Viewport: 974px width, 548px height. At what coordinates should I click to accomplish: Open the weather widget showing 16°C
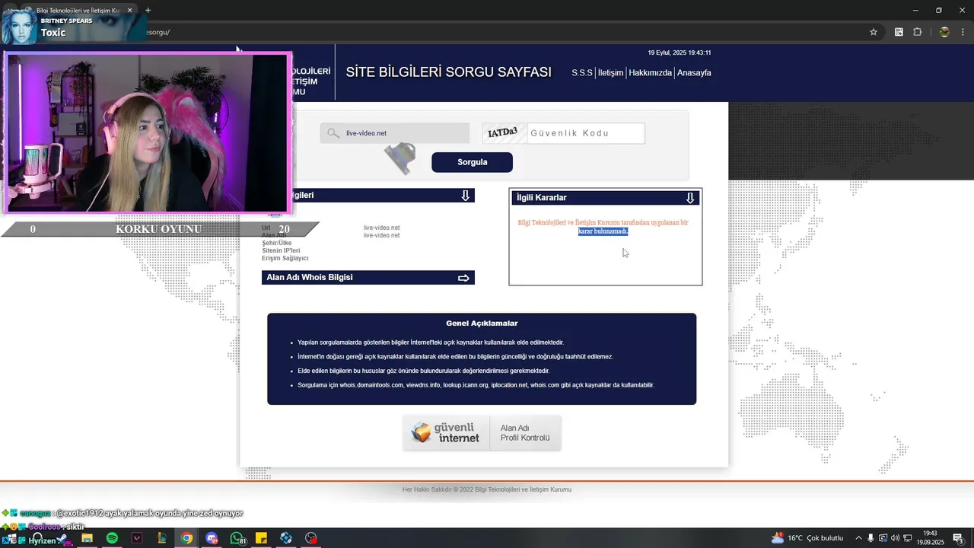807,538
